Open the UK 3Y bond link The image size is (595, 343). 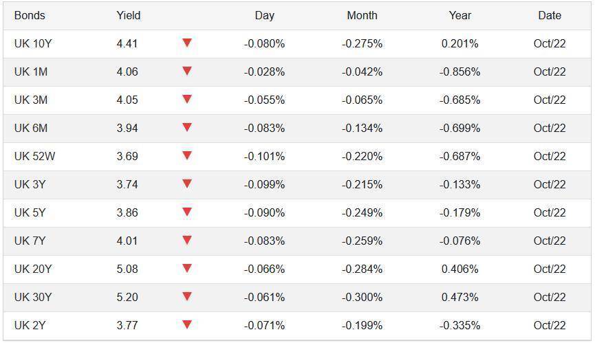pos(31,184)
